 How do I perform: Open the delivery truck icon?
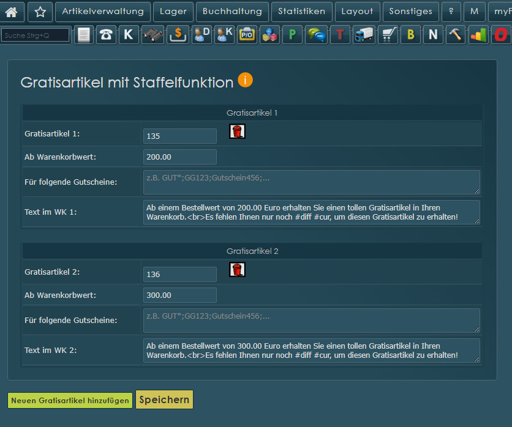364,35
